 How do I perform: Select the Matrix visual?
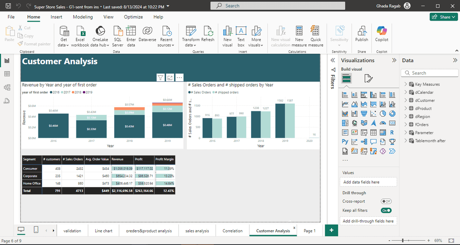pyautogui.click(x=383, y=132)
